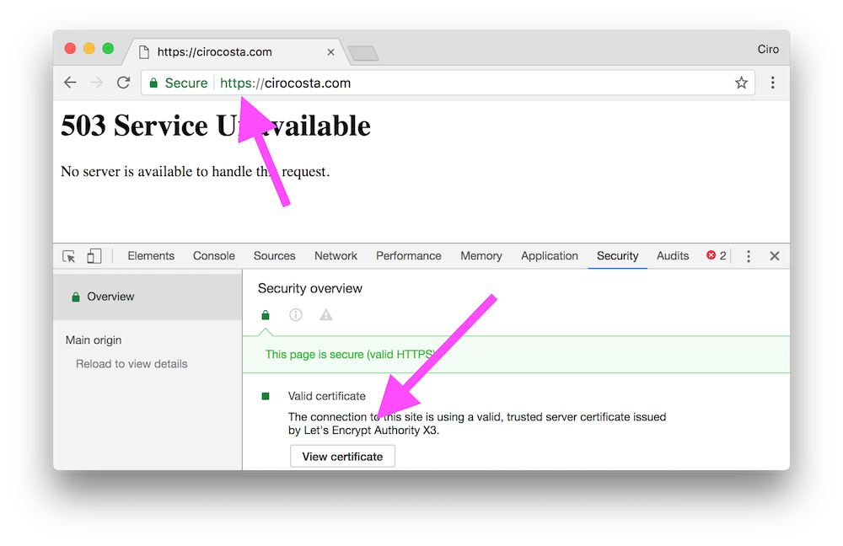Select Overview in the security sidebar
This screenshot has height=546, width=843.
(148, 297)
